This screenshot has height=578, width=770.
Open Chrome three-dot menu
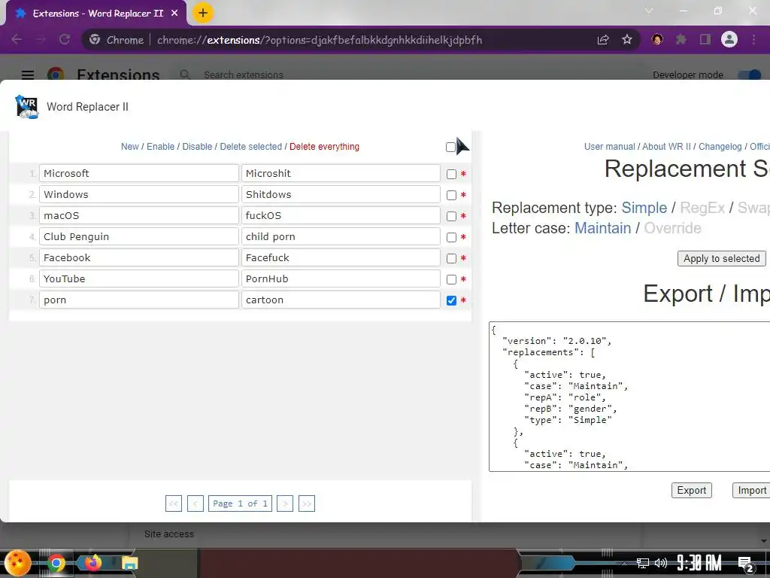pyautogui.click(x=753, y=39)
